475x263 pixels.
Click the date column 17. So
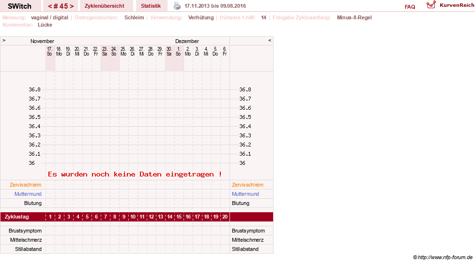click(x=50, y=51)
